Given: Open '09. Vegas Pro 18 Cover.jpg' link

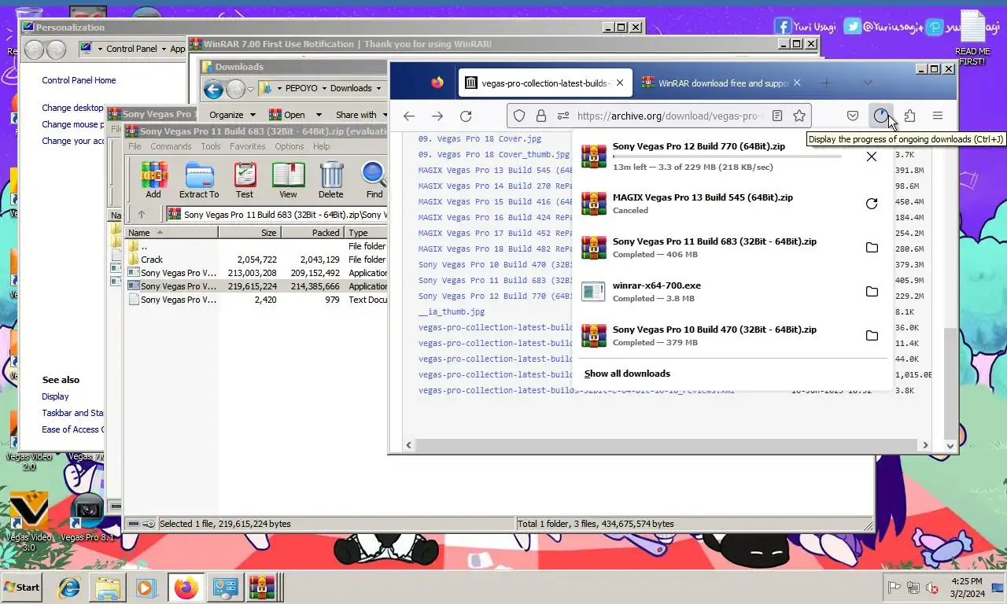Looking at the screenshot, I should 480,138.
